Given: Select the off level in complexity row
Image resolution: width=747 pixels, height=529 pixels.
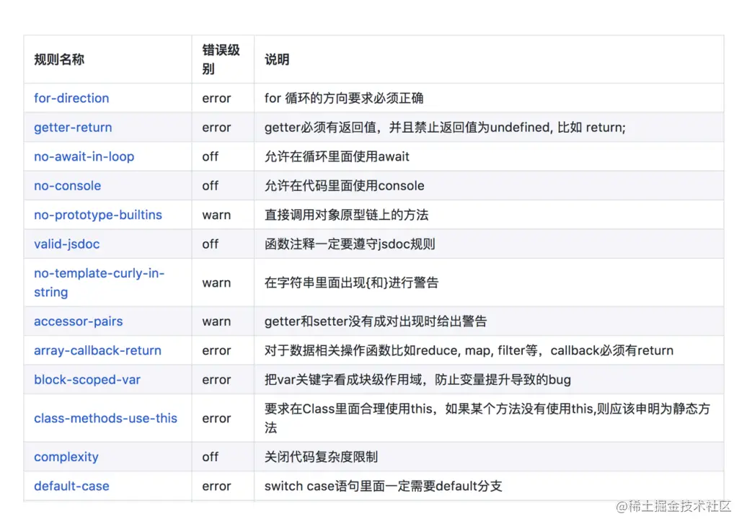Looking at the screenshot, I should click(210, 457).
